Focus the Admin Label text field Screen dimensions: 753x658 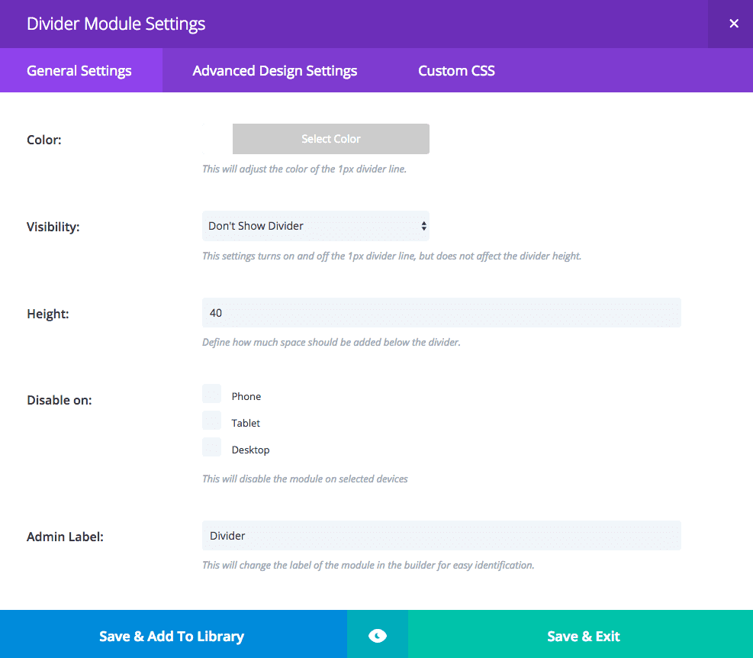click(x=441, y=536)
